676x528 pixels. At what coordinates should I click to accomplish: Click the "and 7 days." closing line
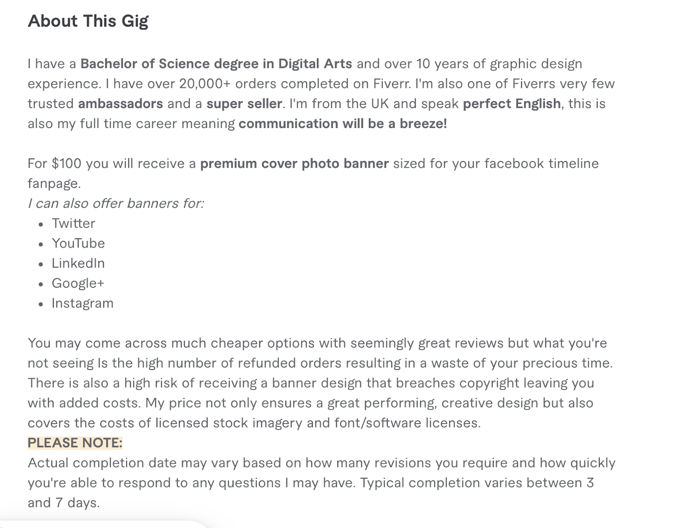pos(64,503)
